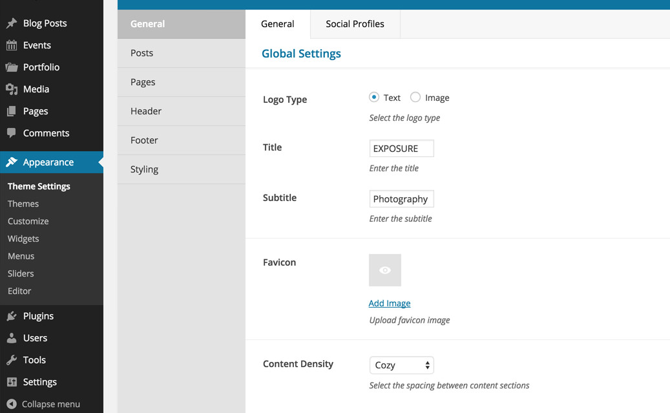
Task: Click the Plugins plug icon
Action: click(x=12, y=316)
